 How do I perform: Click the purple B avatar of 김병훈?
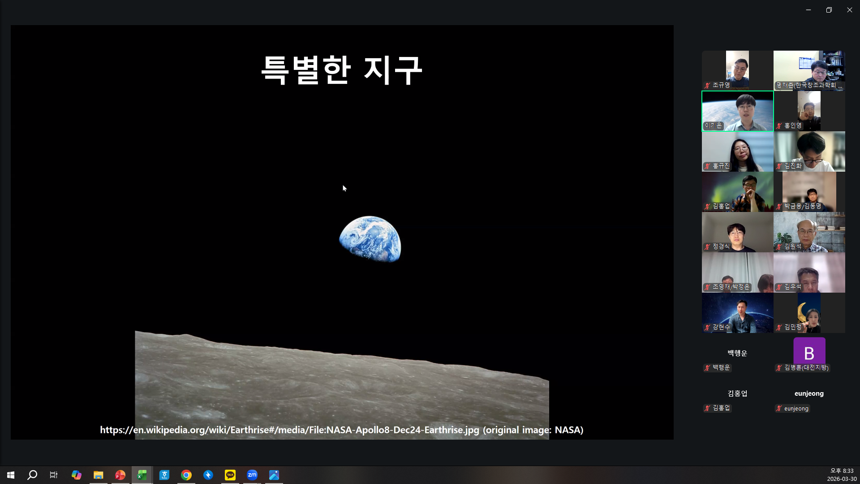coord(809,352)
